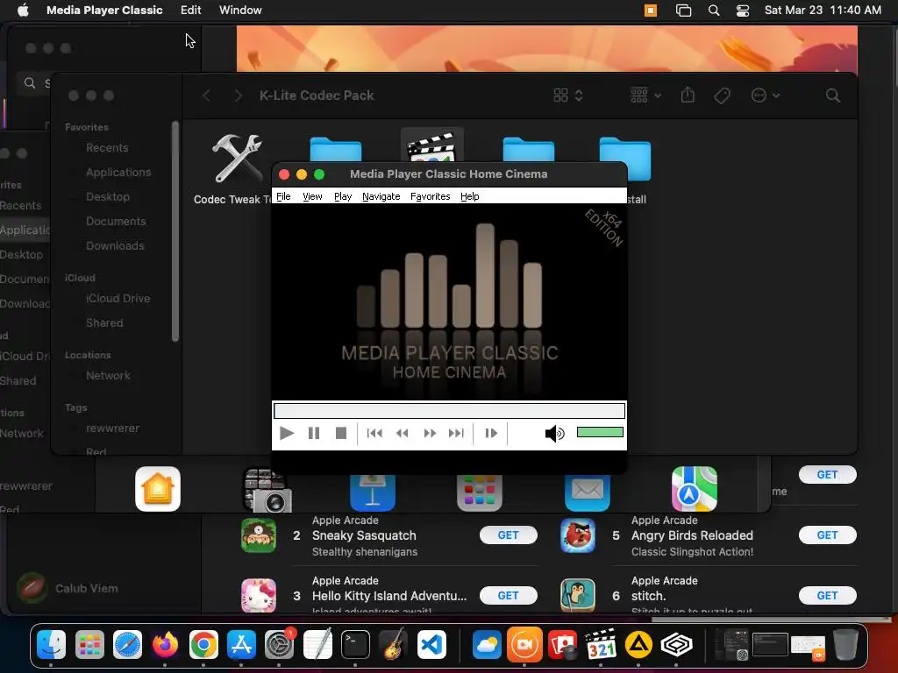This screenshot has height=673, width=898.
Task: Open Codec Tweak Tool in Finder window
Action: [x=237, y=158]
